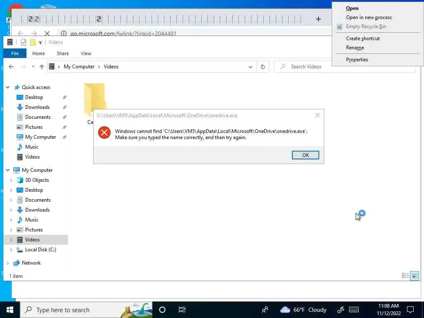Expand the 3D Objects node
Screen dimensions: 424x318
click(x=11, y=180)
